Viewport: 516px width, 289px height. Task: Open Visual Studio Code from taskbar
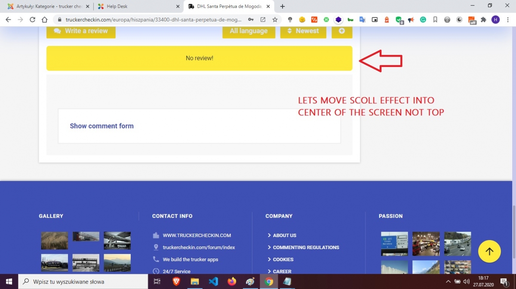213,282
